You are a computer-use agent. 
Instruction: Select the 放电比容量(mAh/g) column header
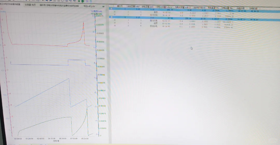164,7
